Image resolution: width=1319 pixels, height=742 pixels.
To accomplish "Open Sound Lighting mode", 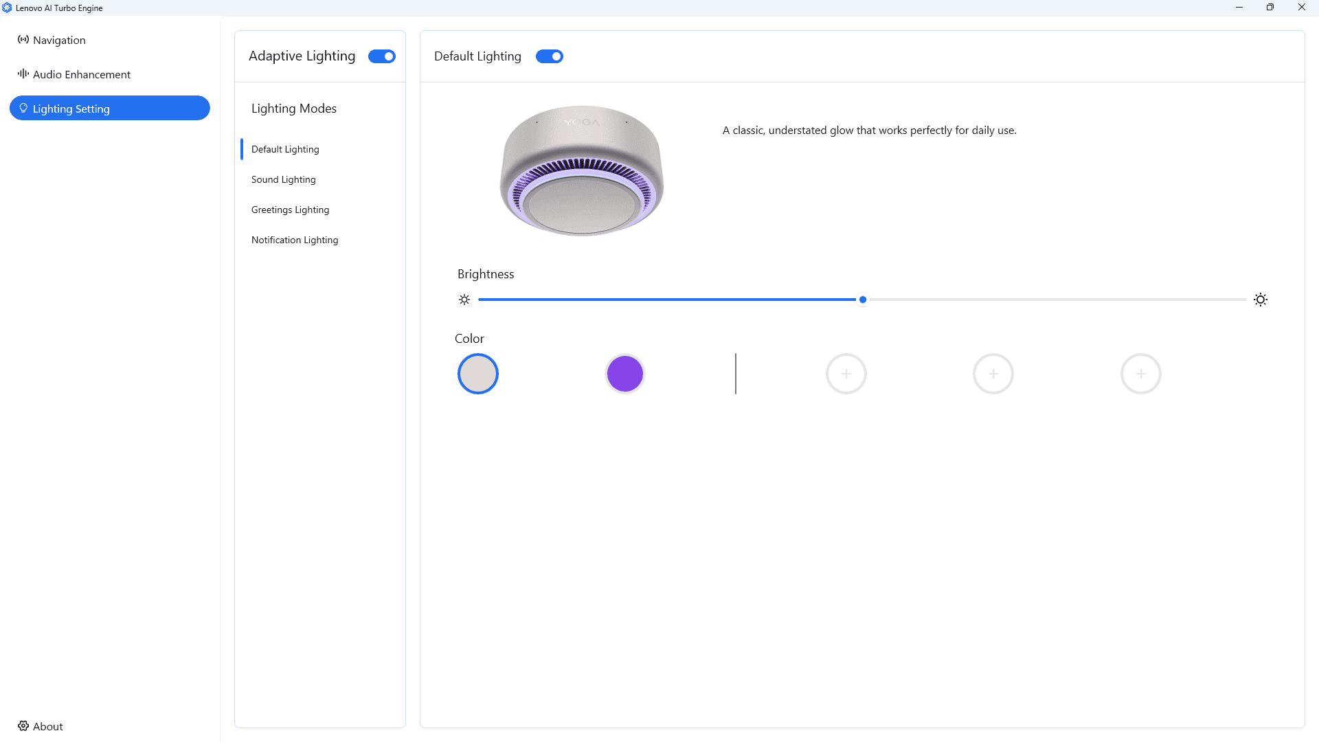I will click(284, 179).
